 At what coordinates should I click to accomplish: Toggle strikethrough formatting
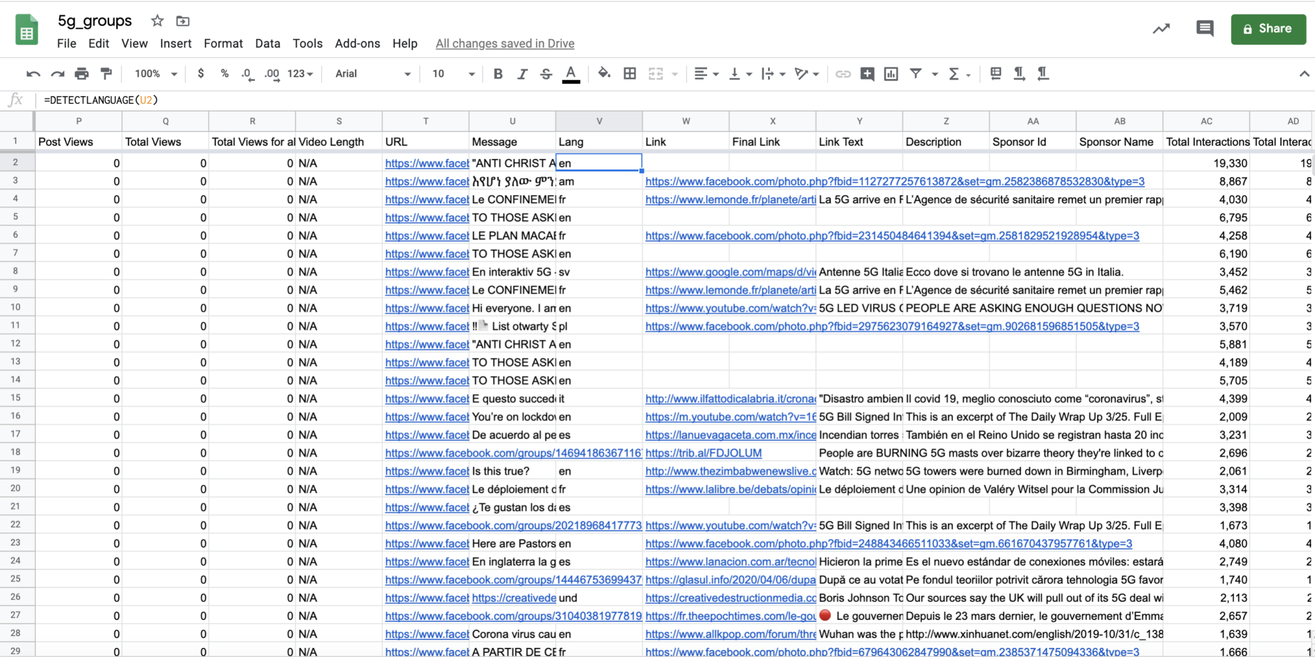coord(546,74)
